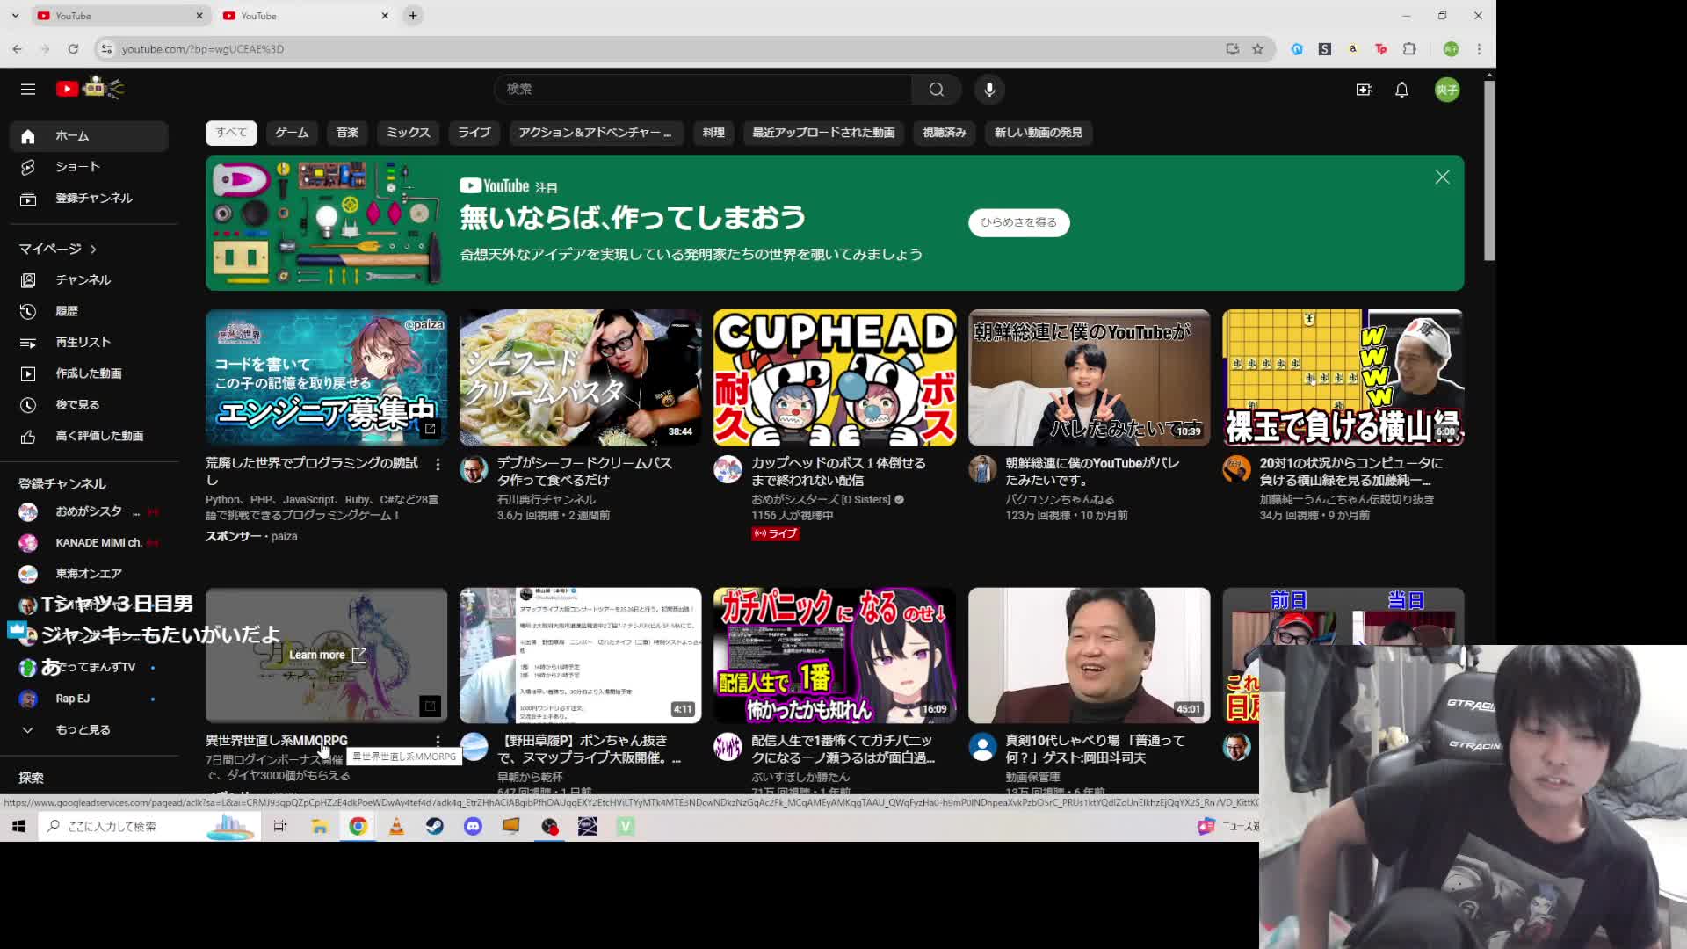Open KANADE MiMi ch. subscription
The image size is (1687, 949).
pos(89,543)
